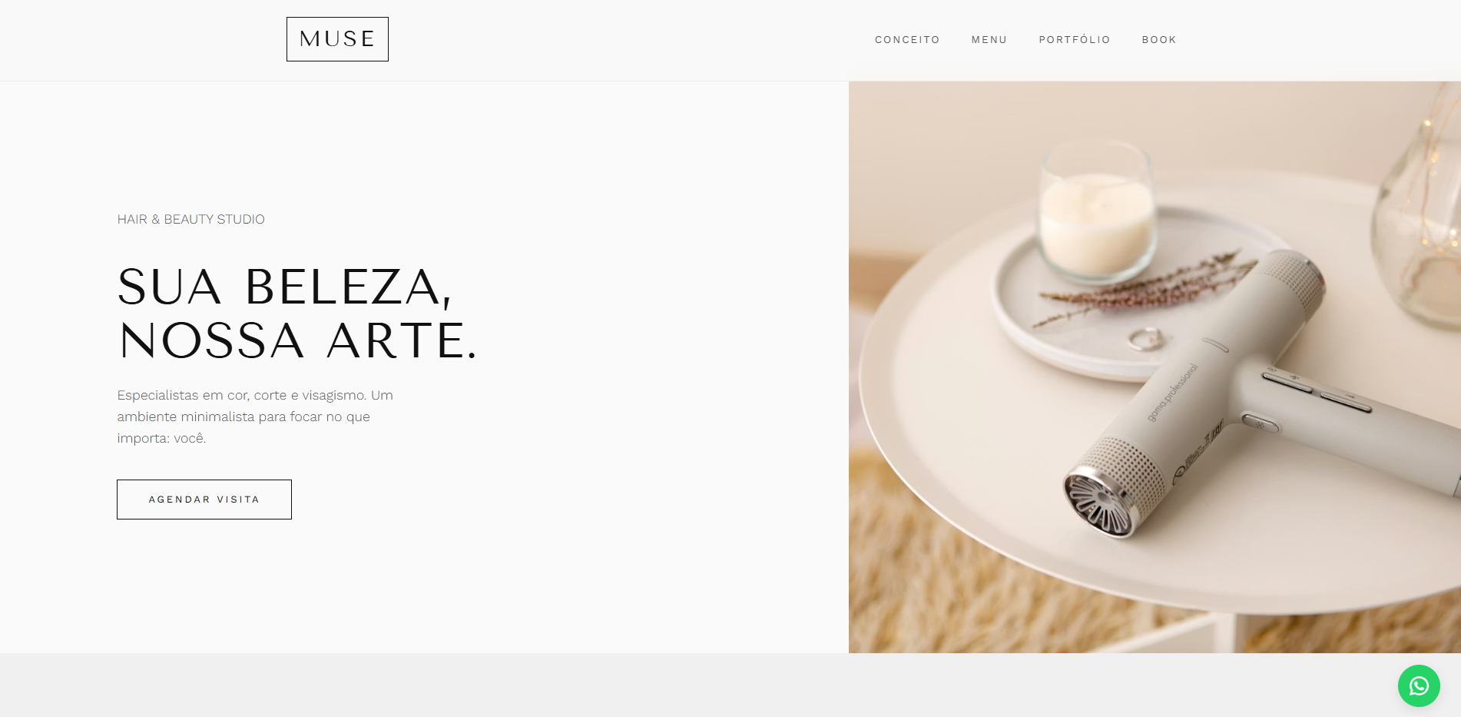
Task: Click the gray section below the hero
Action: tap(730, 685)
